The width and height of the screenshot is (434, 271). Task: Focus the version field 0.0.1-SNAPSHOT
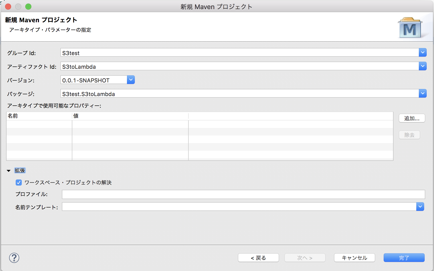tap(94, 80)
